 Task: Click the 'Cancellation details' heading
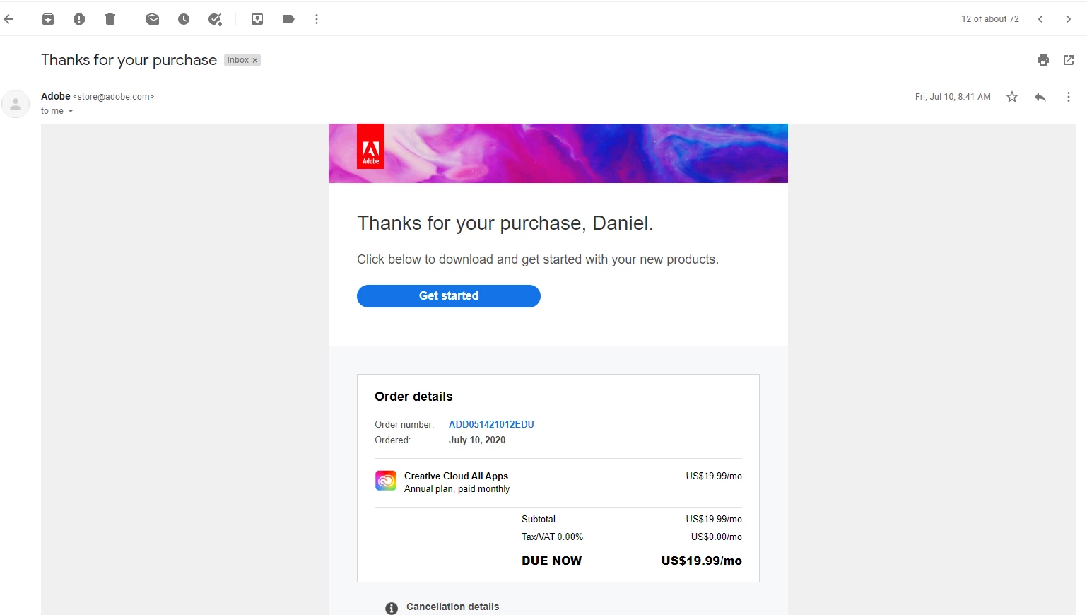453,607
